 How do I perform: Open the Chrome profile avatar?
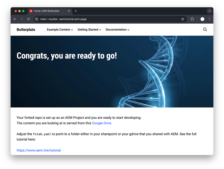pos(202,19)
